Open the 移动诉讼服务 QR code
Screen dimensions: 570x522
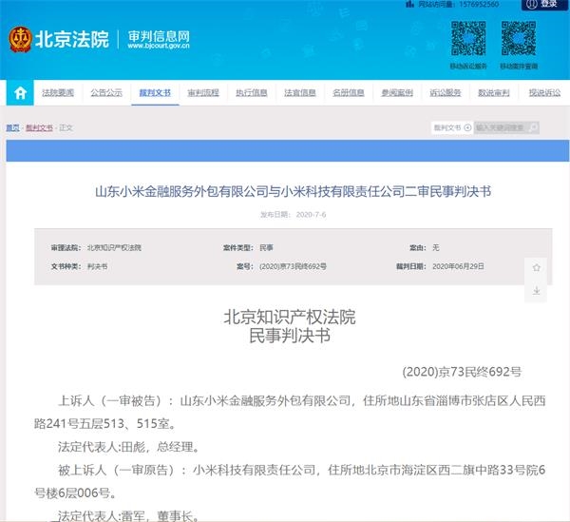(x=468, y=38)
